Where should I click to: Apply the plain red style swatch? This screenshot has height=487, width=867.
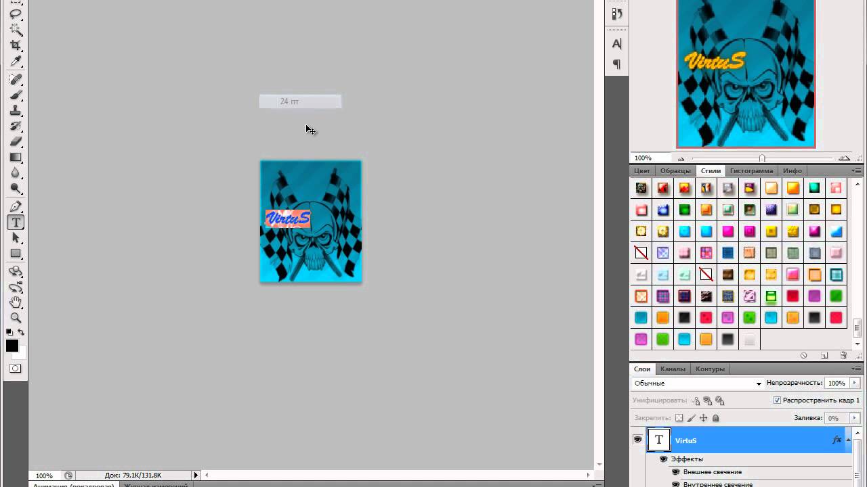792,296
